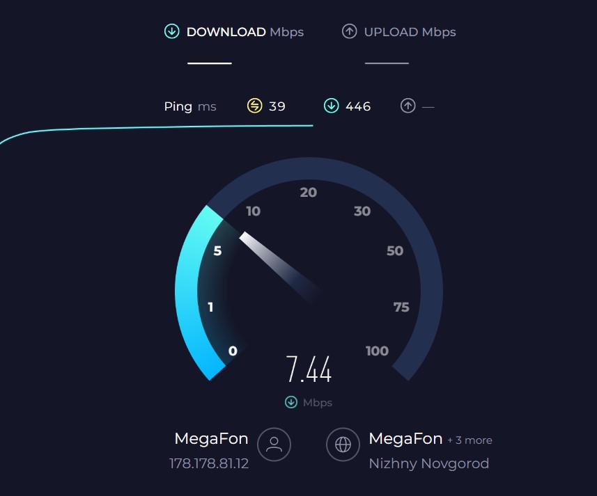
Task: Click the 7.44 speed readout
Action: coord(309,369)
